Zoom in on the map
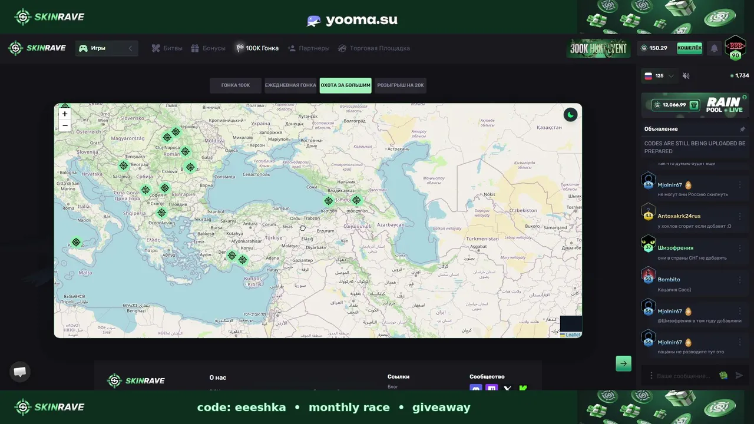 [x=65, y=114]
